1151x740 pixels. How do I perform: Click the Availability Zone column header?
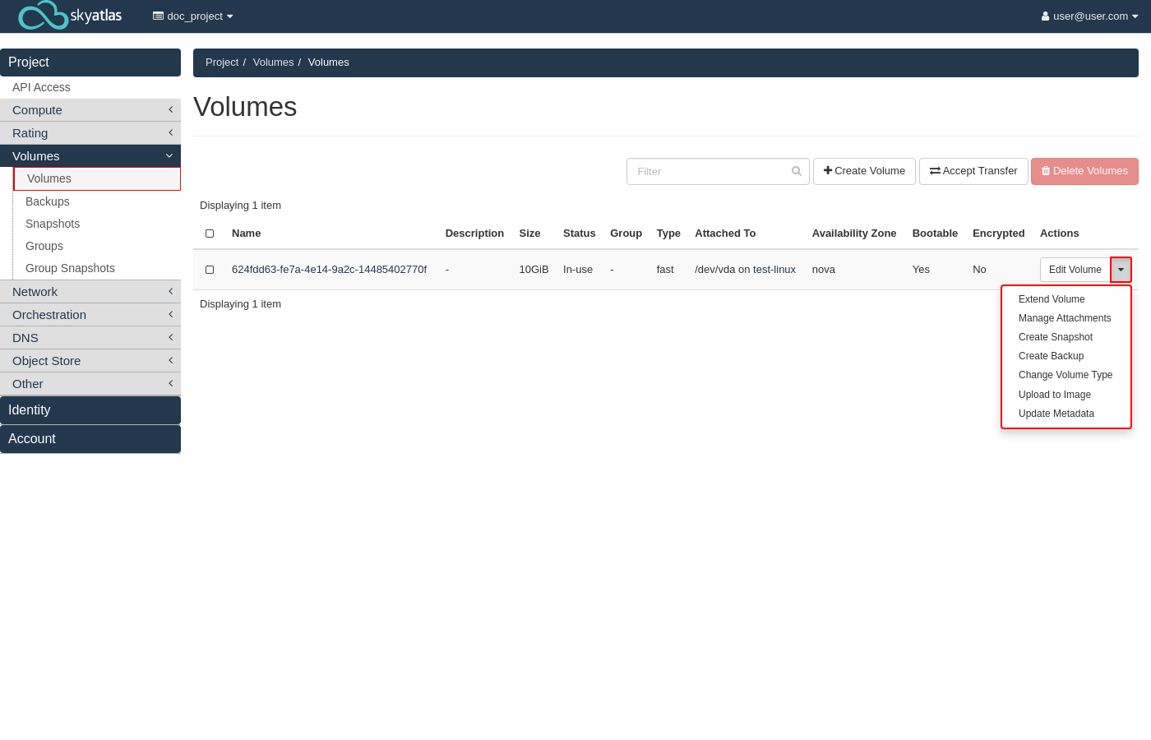[854, 234]
